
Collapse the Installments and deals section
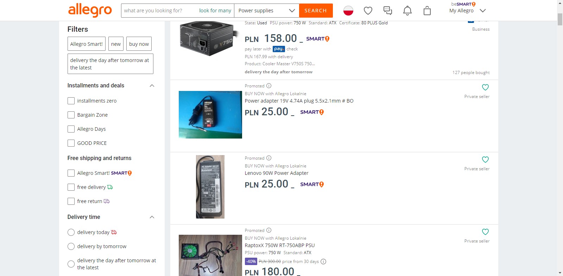pos(152,86)
